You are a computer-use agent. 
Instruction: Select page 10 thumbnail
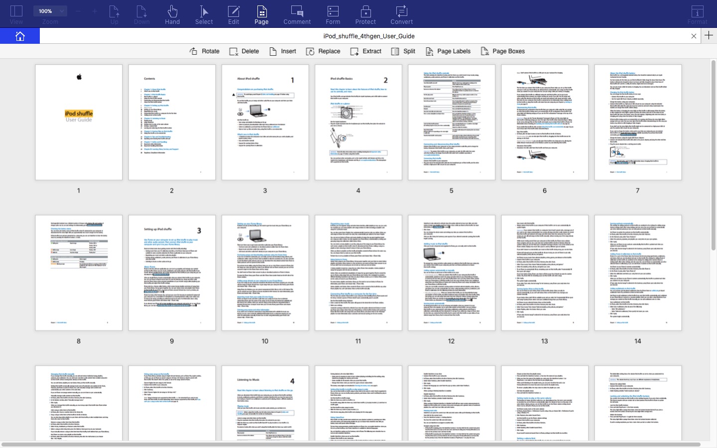pos(265,273)
